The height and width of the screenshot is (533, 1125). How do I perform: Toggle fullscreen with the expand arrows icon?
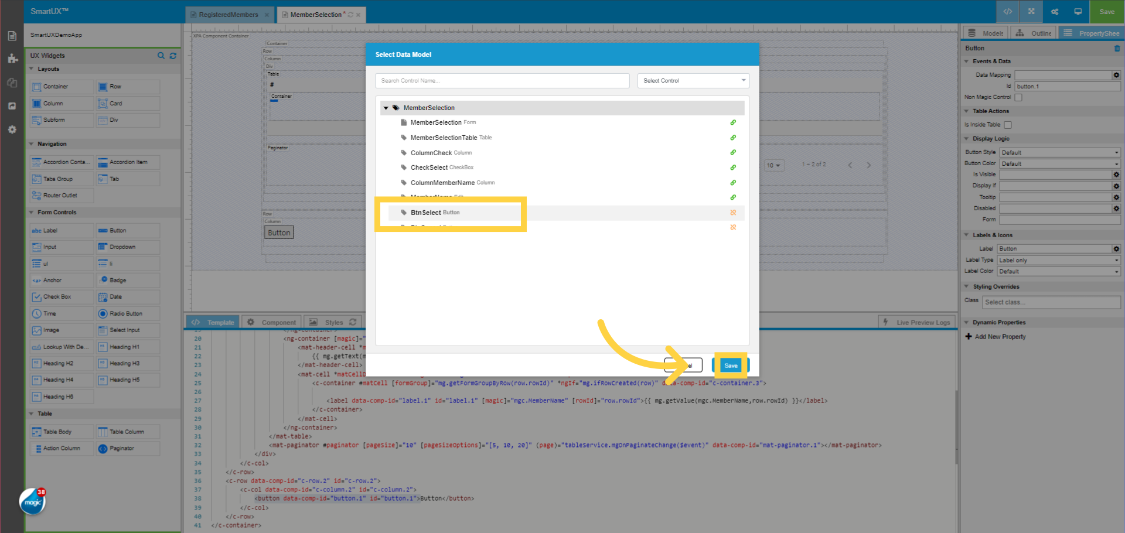[x=1031, y=11]
